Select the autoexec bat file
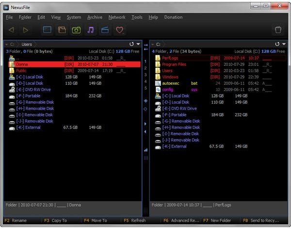Viewport: 291px width, 229px height. pos(220,83)
